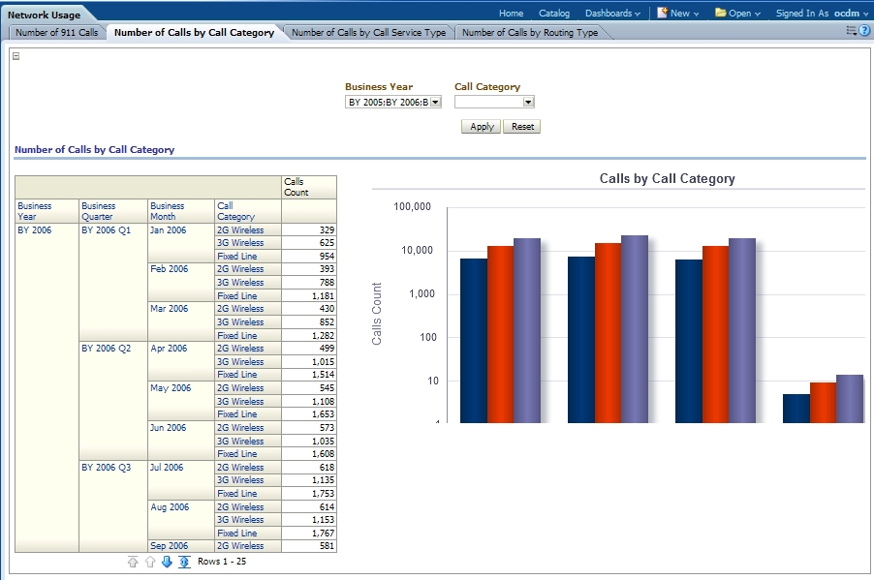Click the Open folder icon
Image resolution: width=874 pixels, height=580 pixels.
pos(720,13)
